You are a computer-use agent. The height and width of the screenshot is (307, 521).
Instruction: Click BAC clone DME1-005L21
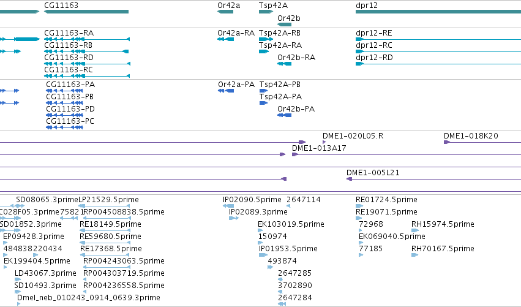373,173
